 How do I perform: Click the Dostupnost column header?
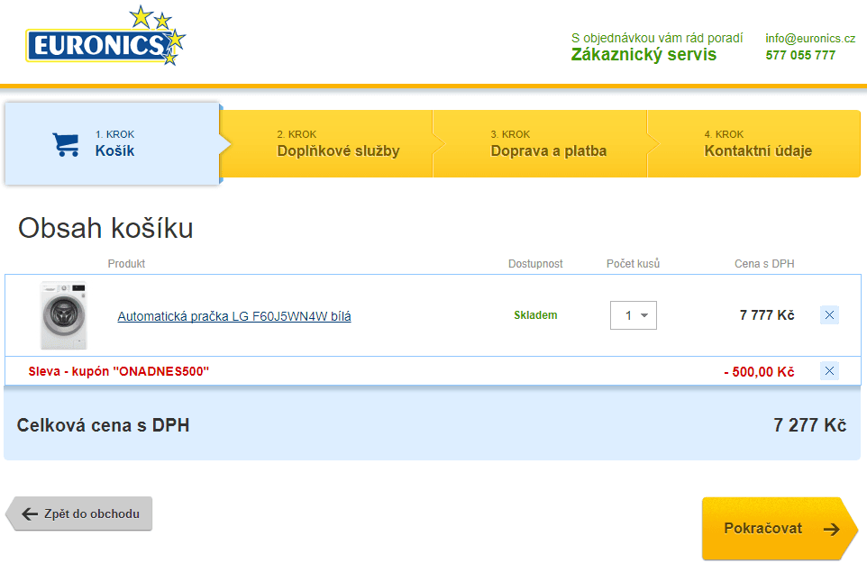(x=535, y=264)
